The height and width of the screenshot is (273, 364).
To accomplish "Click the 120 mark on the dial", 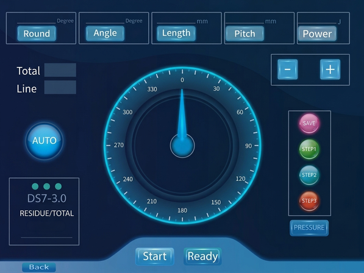I will (x=240, y=179).
